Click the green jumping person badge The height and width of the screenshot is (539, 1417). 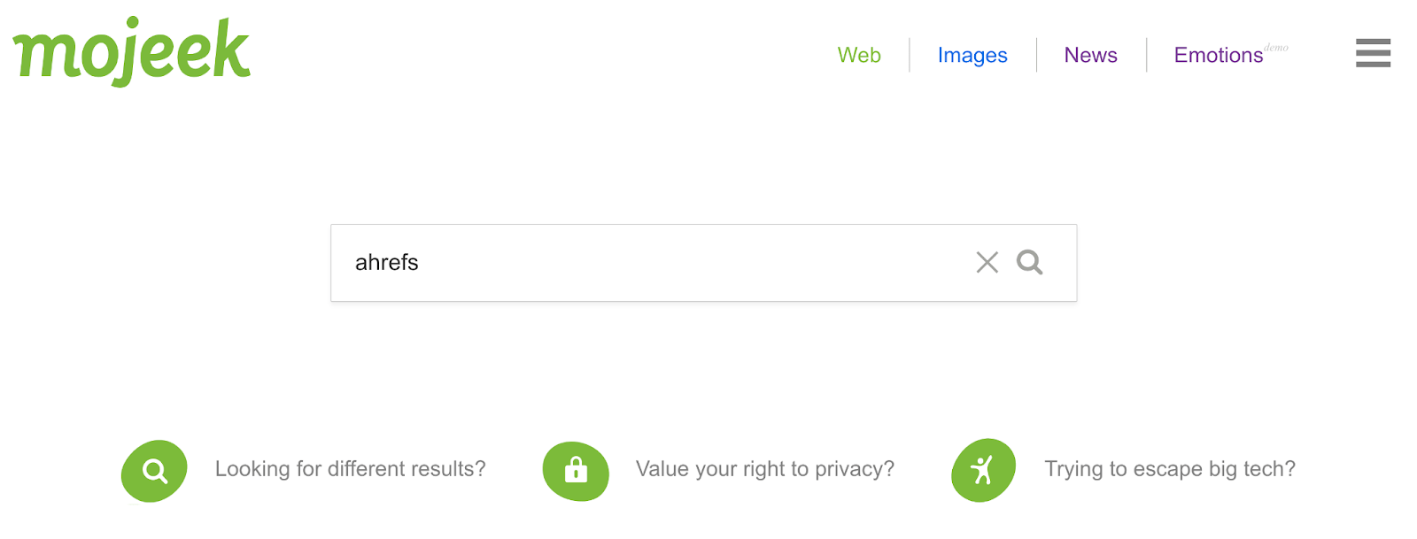(x=983, y=470)
